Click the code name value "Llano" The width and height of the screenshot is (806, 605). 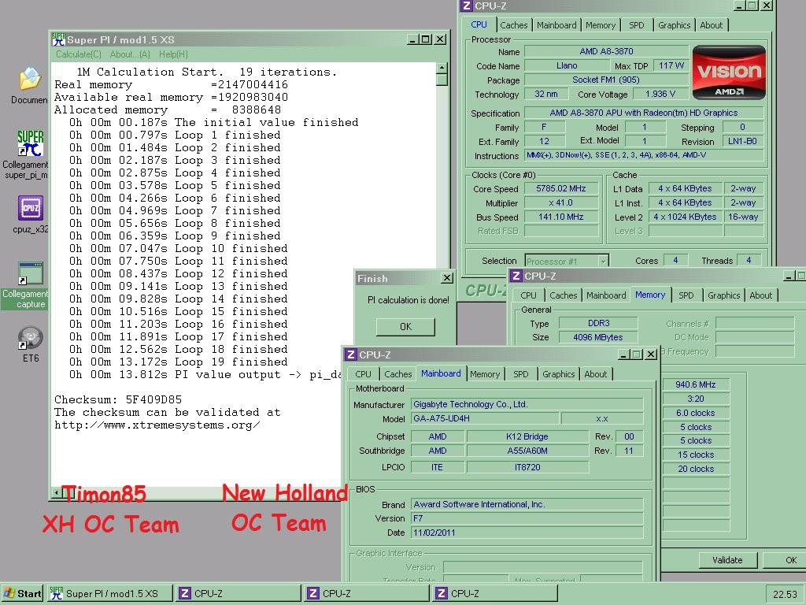coord(567,66)
